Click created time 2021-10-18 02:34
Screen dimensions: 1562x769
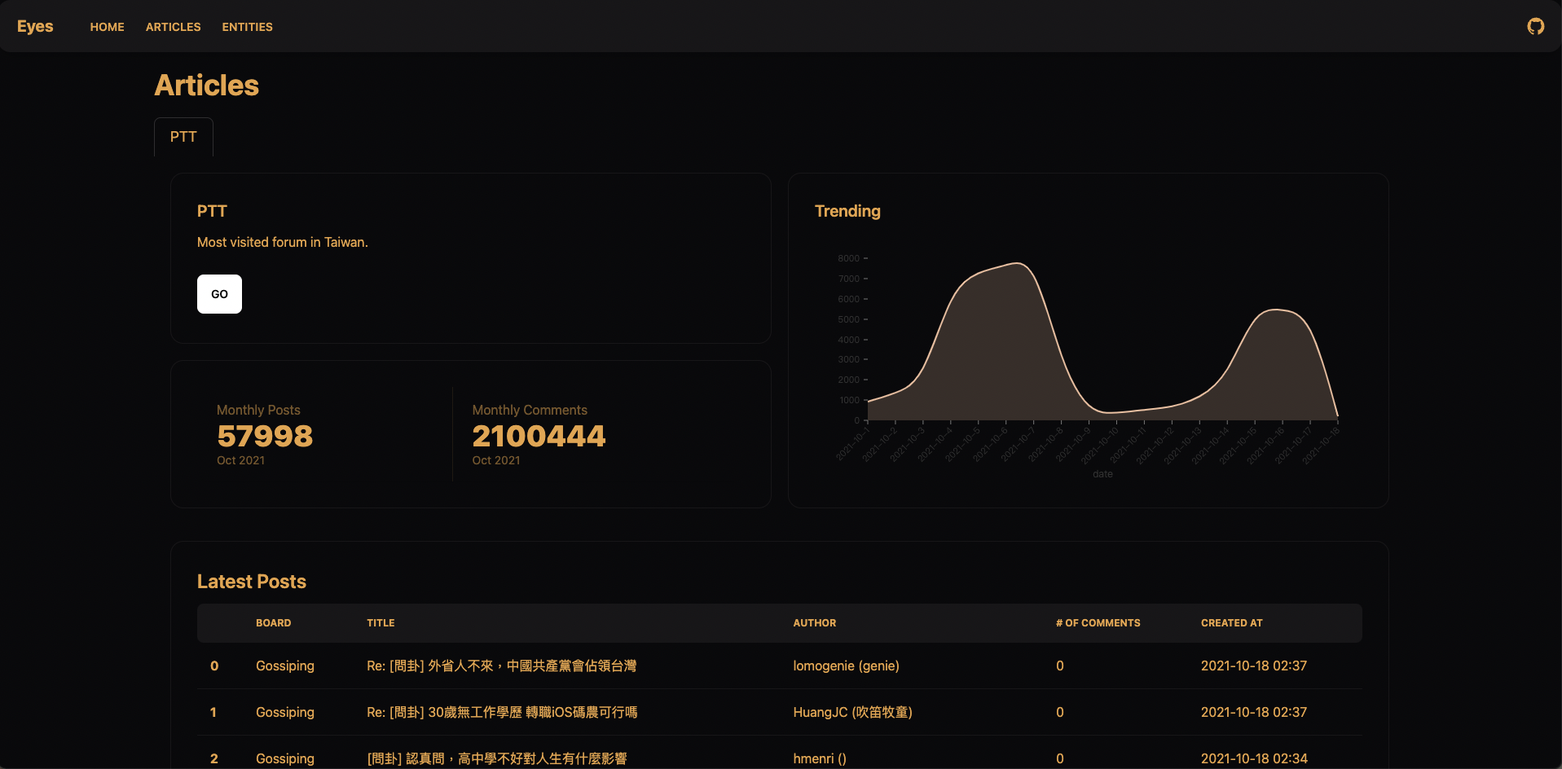[x=1253, y=758]
